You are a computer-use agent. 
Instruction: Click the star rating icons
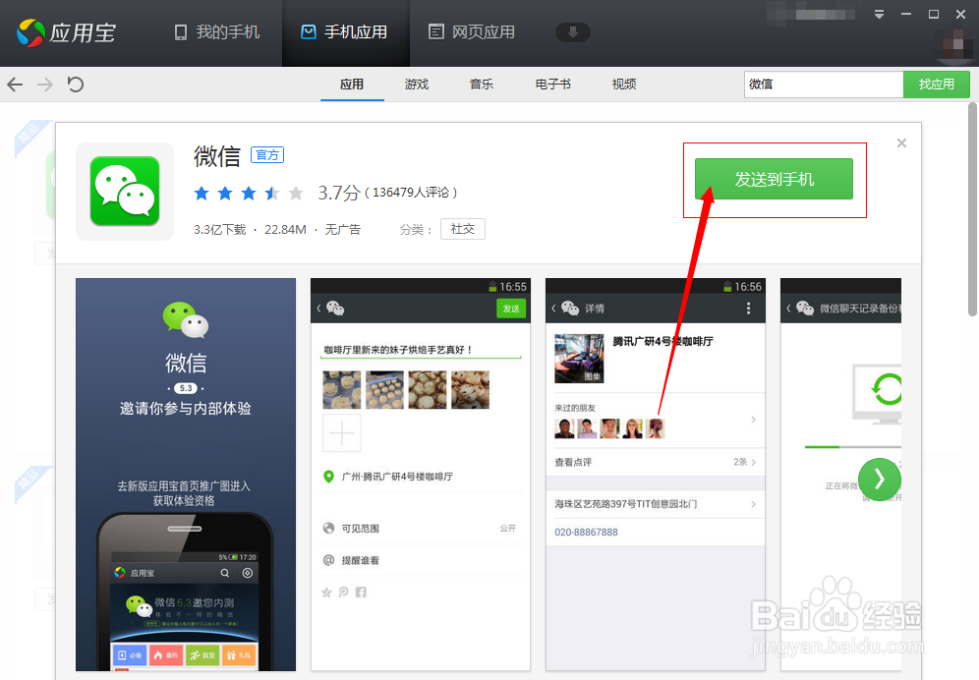point(249,193)
